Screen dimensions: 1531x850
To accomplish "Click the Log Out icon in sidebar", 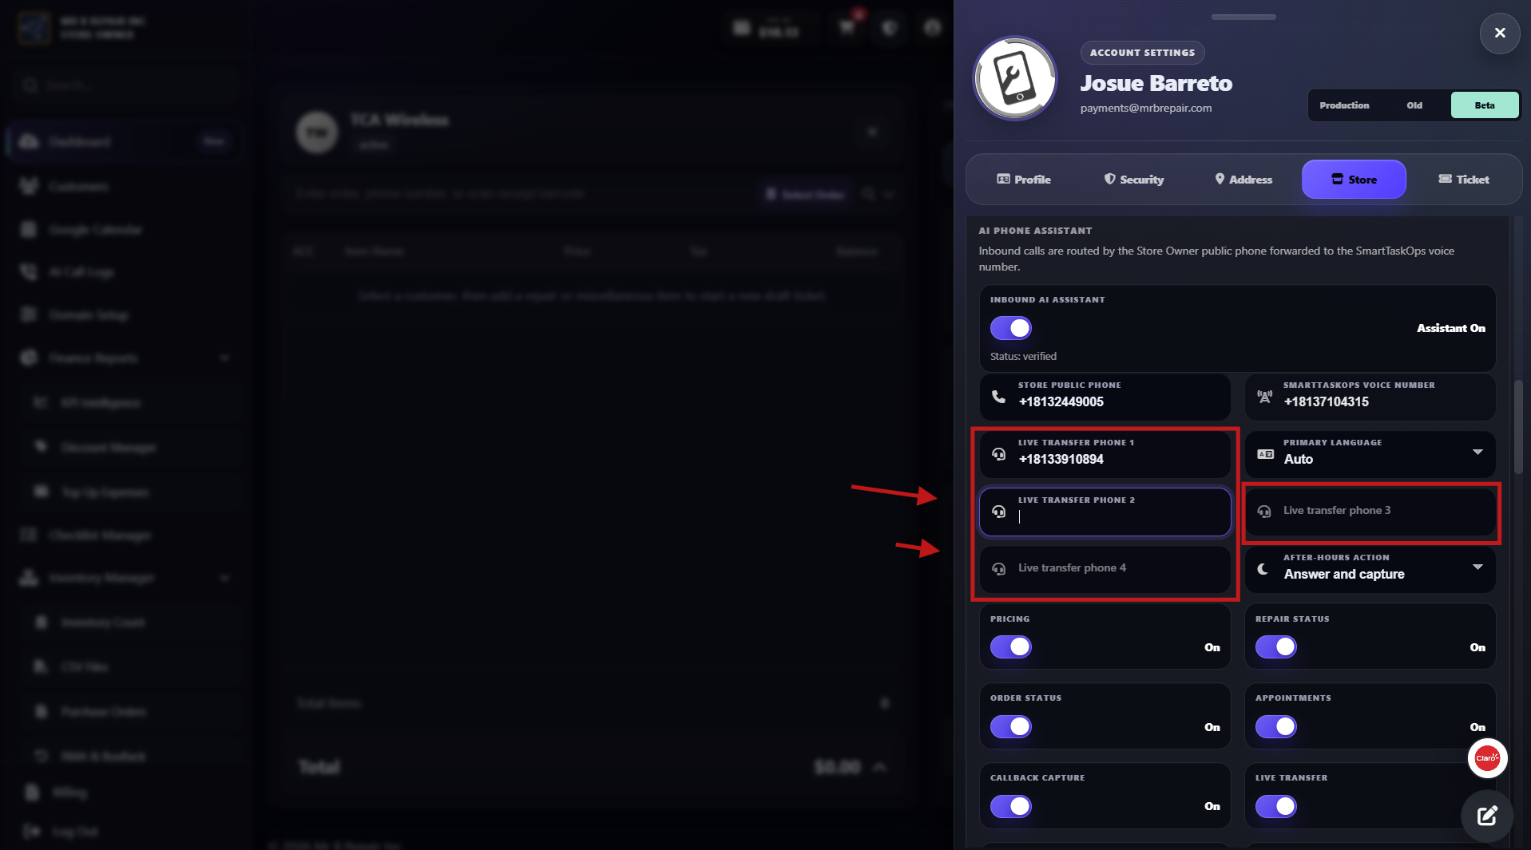I will click(x=32, y=831).
